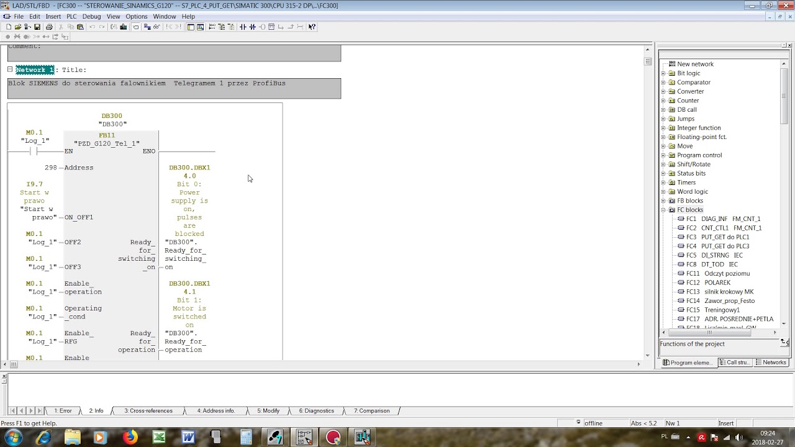795x447 pixels.
Task: Select FC11 Odczyt poziomu block
Action: pyautogui.click(x=717, y=274)
